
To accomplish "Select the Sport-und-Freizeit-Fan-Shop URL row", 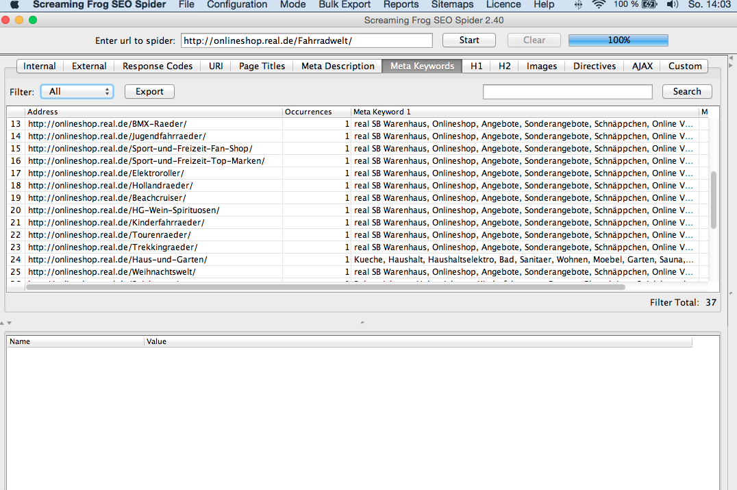I will [358, 149].
